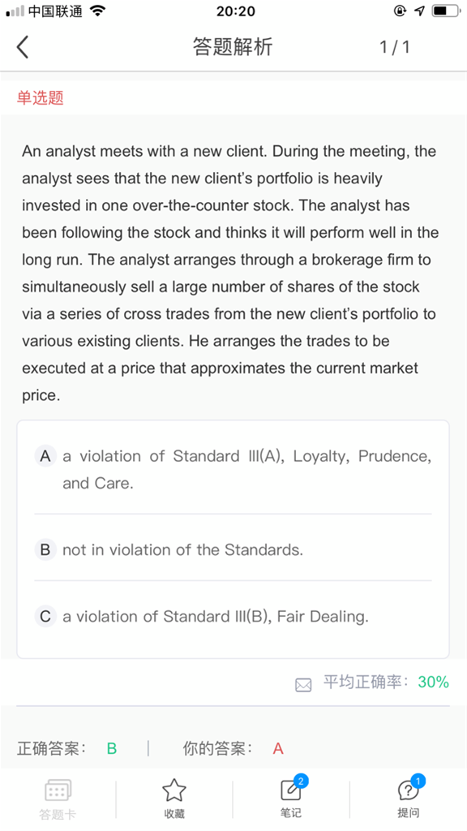This screenshot has height=831, width=467.
Task: Choose answer 'not in violation of the Standards'
Action: coord(182,549)
